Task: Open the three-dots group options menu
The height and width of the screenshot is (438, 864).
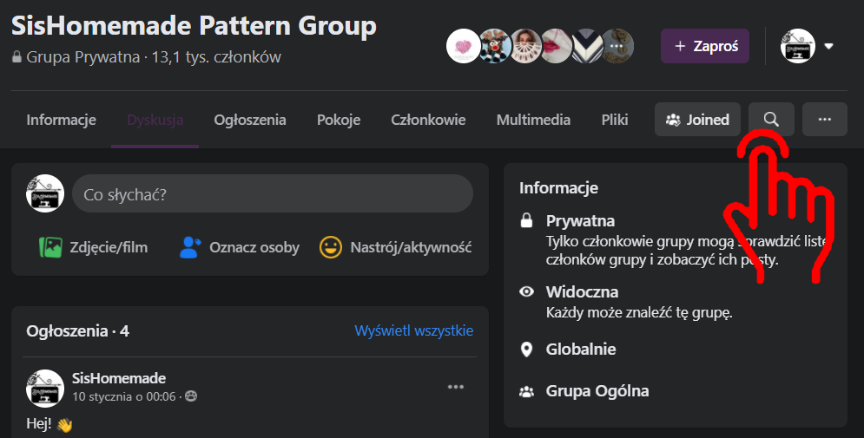Action: (x=824, y=120)
